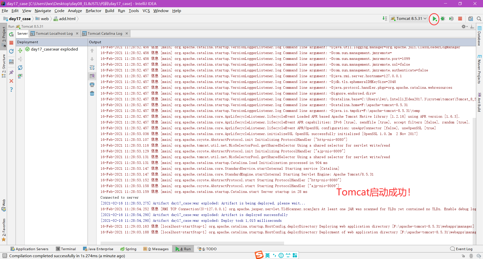Switch to the Tomcat Localhost Log tab
This screenshot has width=483, height=259.
click(54, 33)
